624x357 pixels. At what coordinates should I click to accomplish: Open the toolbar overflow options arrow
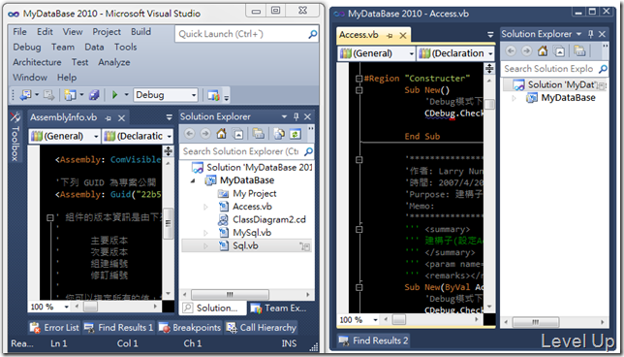point(227,97)
